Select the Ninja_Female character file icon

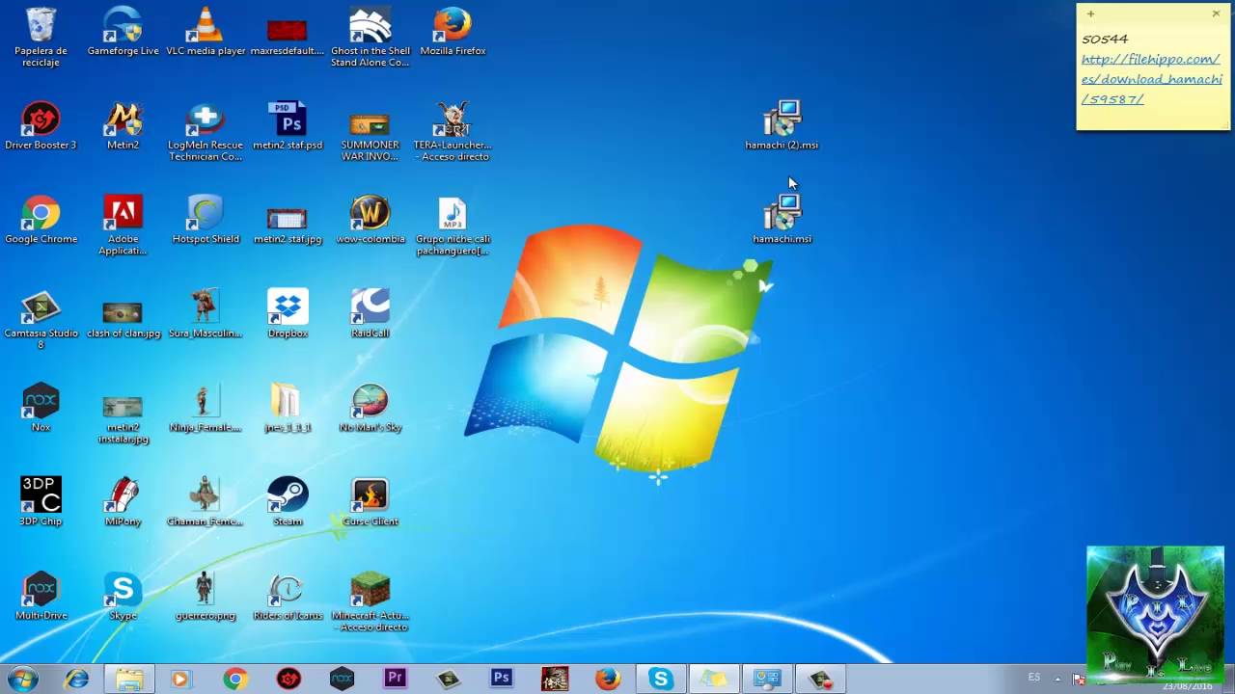(x=206, y=408)
